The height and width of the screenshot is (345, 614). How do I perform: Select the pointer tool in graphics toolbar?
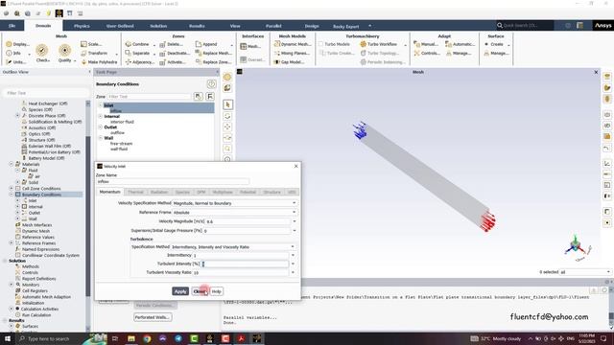227,104
